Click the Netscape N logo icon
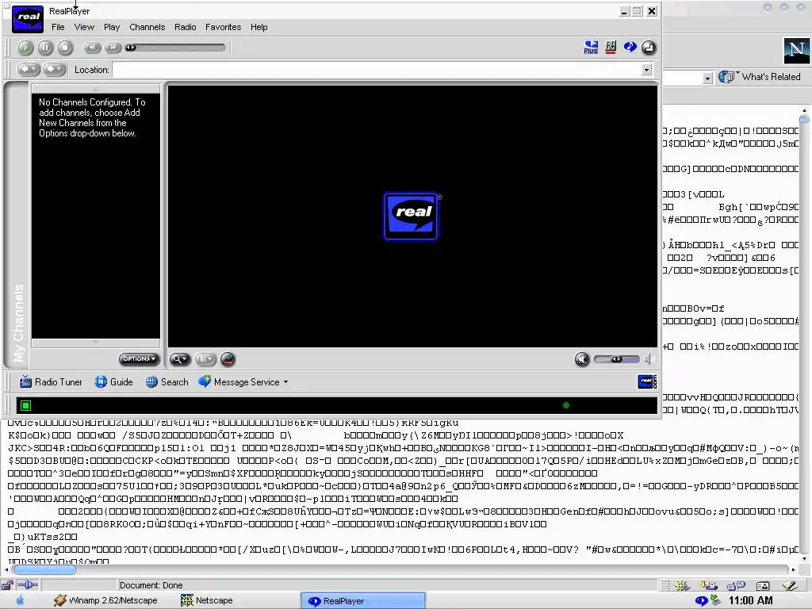Viewport: 812px width, 609px height. (796, 51)
